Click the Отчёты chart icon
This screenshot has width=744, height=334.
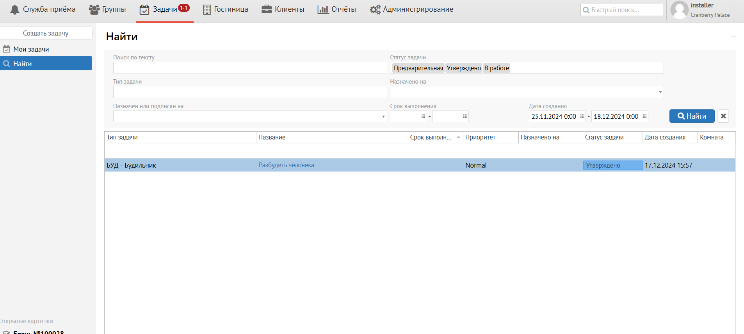pos(323,10)
